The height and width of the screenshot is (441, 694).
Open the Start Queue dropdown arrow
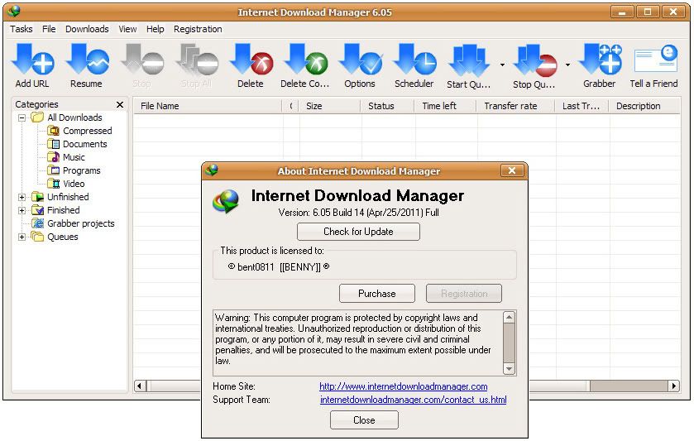(502, 65)
